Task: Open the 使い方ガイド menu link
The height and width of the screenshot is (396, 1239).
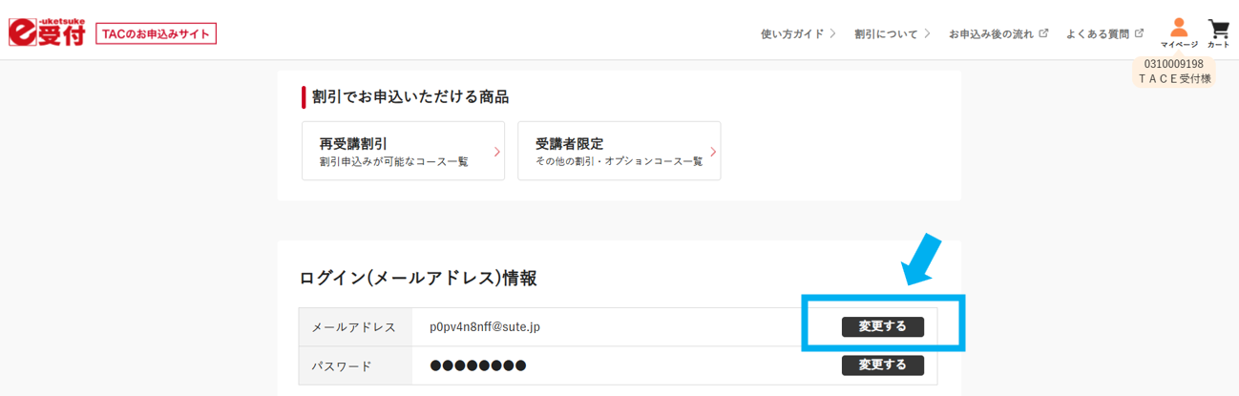Action: [x=791, y=33]
